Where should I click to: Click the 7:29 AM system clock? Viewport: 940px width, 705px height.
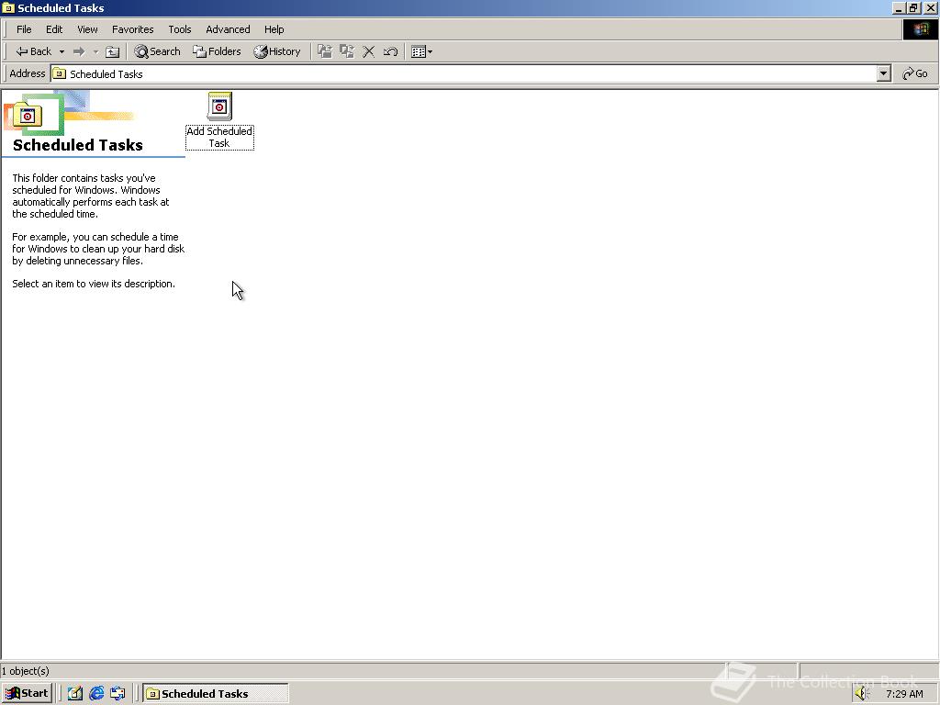pyautogui.click(x=904, y=694)
